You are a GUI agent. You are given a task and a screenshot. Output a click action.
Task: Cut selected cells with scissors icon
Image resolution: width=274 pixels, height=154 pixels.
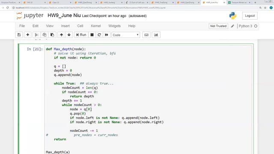[x=36, y=35]
